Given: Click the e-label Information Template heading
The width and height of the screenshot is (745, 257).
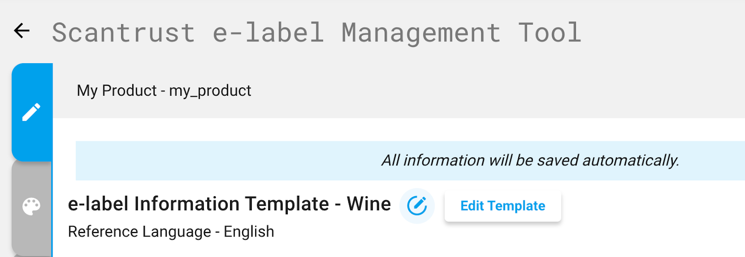Looking at the screenshot, I should [x=229, y=204].
